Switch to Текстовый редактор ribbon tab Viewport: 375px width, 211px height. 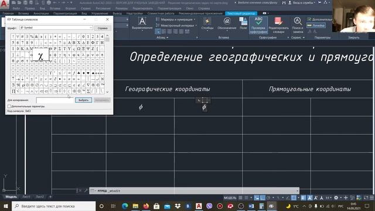[x=241, y=13]
